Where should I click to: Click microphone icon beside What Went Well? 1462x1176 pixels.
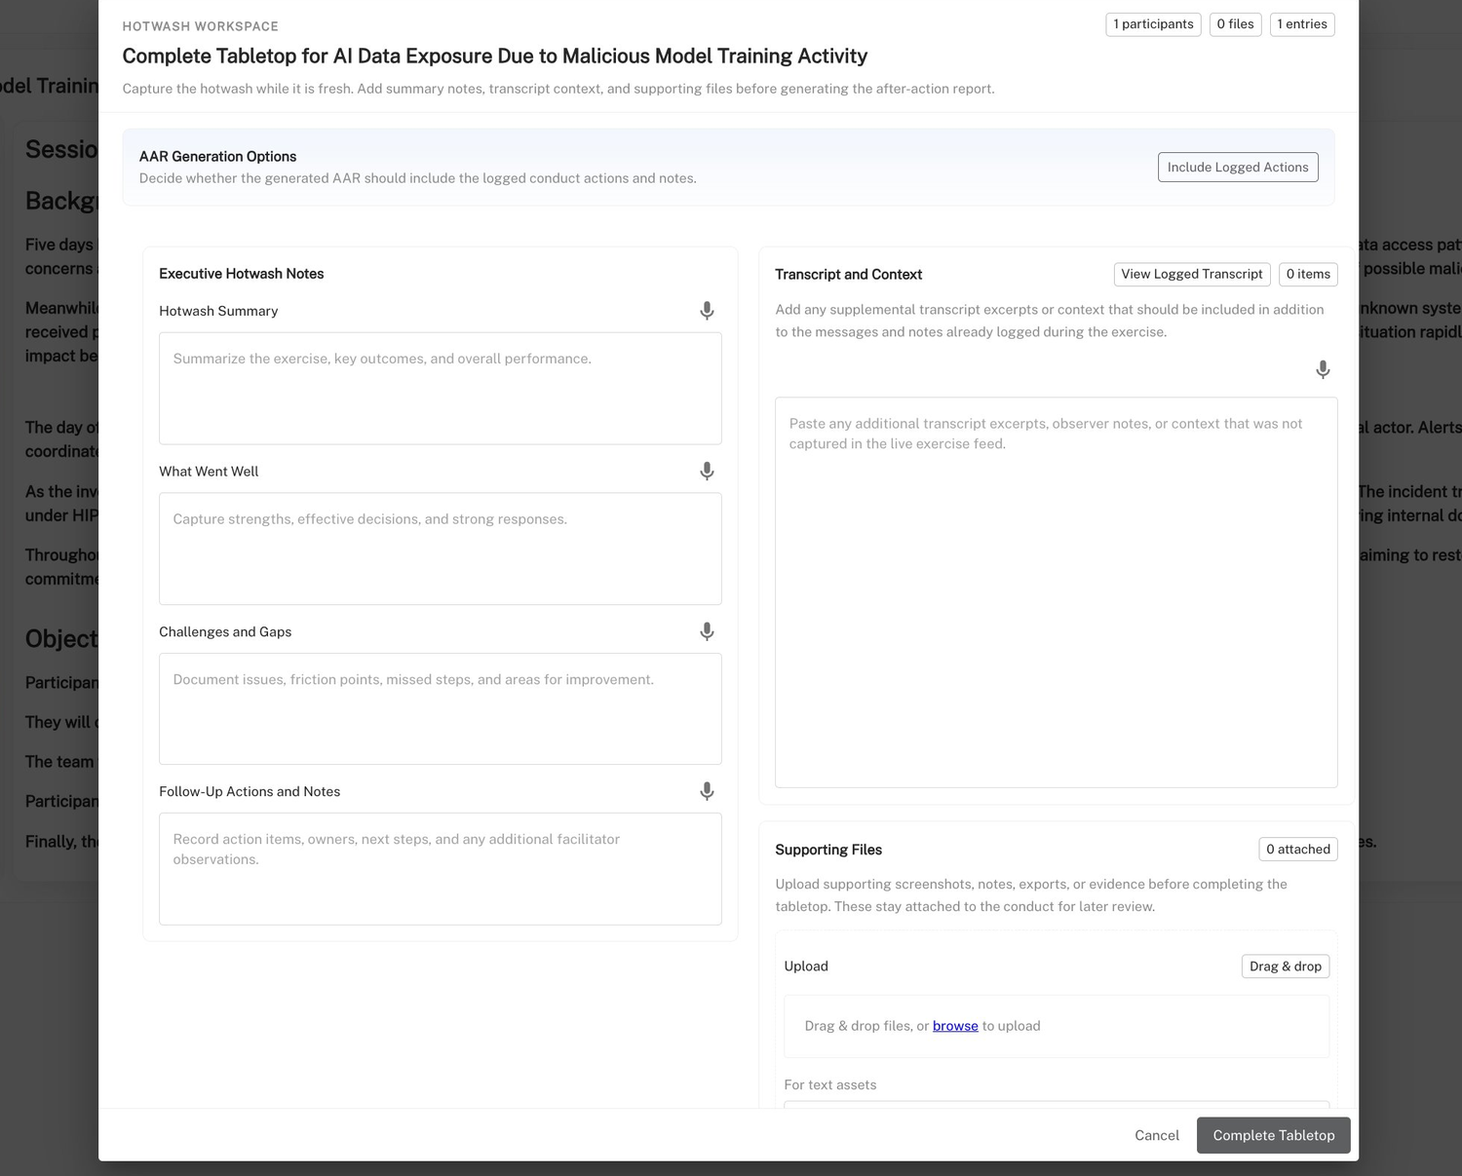coord(707,472)
